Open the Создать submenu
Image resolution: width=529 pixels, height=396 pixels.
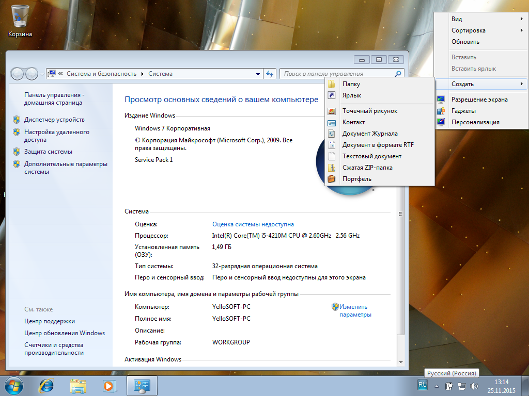tap(481, 84)
